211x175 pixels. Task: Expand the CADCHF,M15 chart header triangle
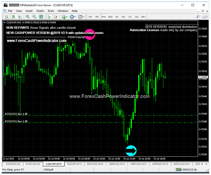[x=4, y=23]
